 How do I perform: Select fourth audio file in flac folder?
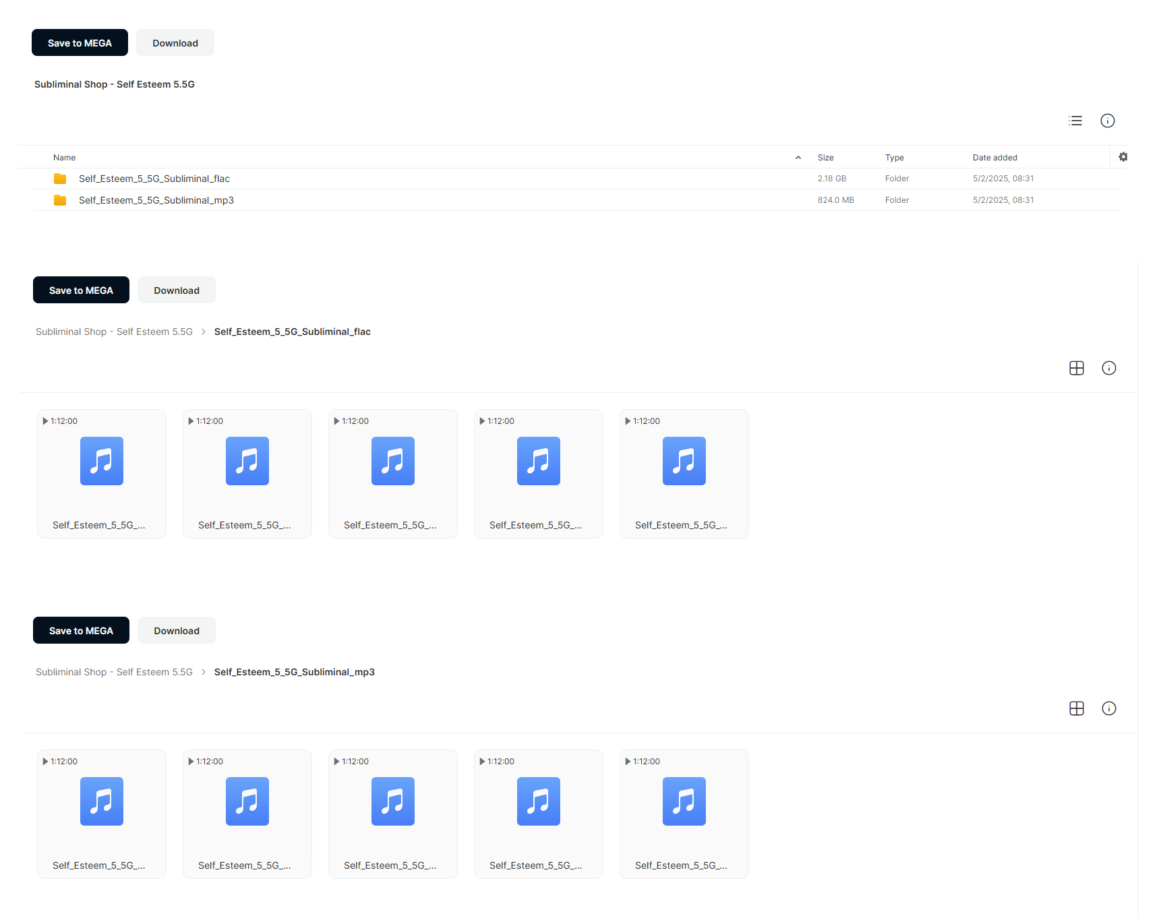tap(539, 474)
